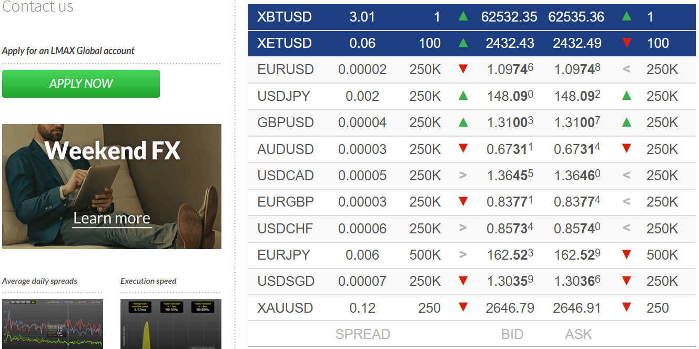Click red down arrow beside XAUUSD bid

coord(463,307)
